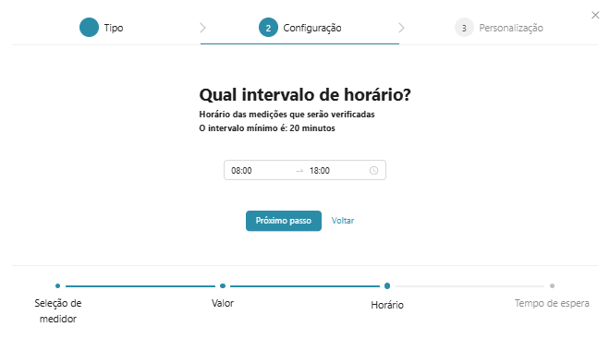
Task: Click the step 3 Personalização circle
Action: click(x=464, y=28)
